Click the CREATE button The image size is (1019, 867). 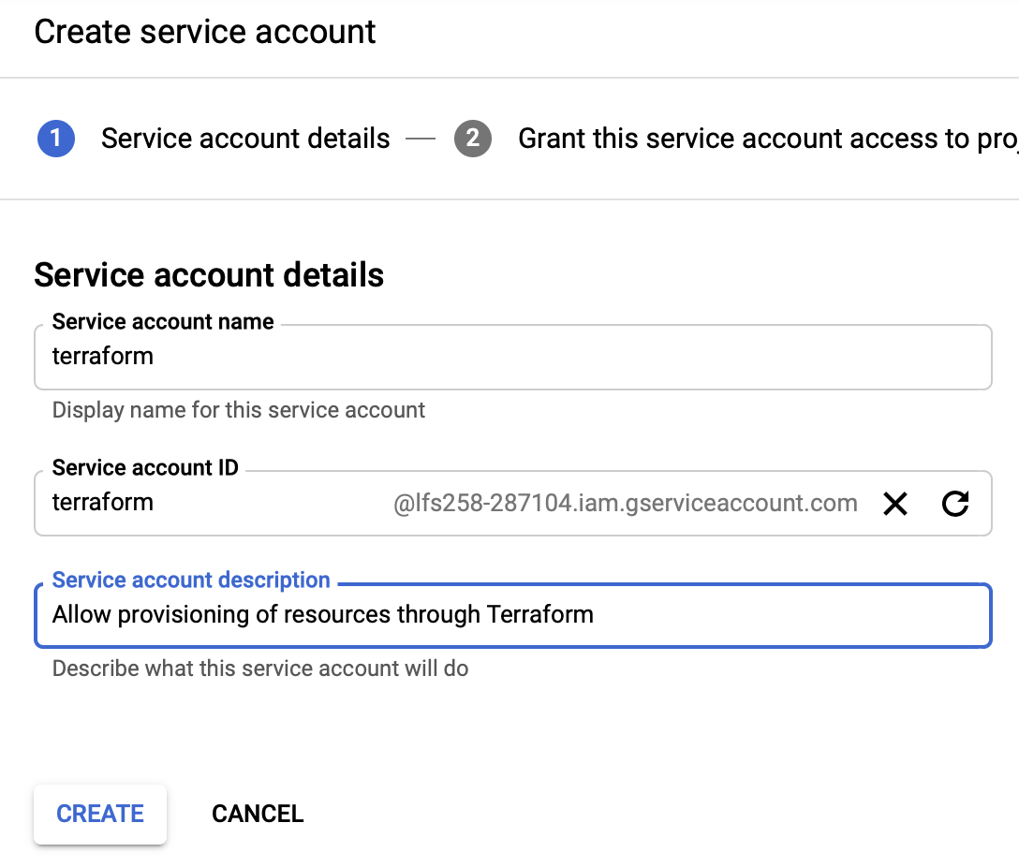100,814
